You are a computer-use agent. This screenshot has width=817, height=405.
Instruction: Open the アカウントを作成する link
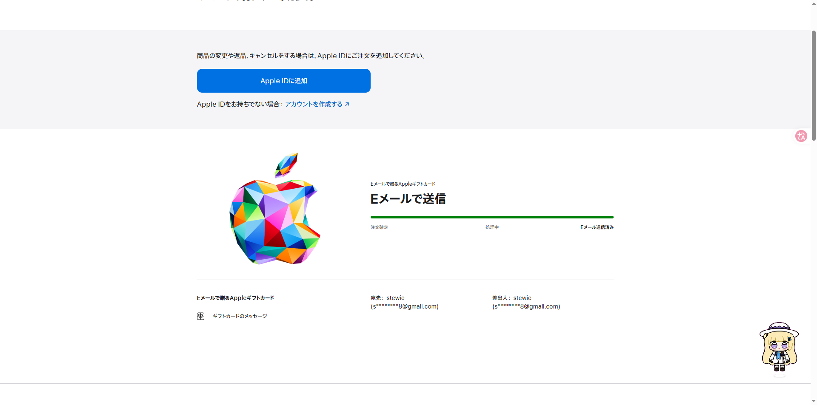click(317, 104)
